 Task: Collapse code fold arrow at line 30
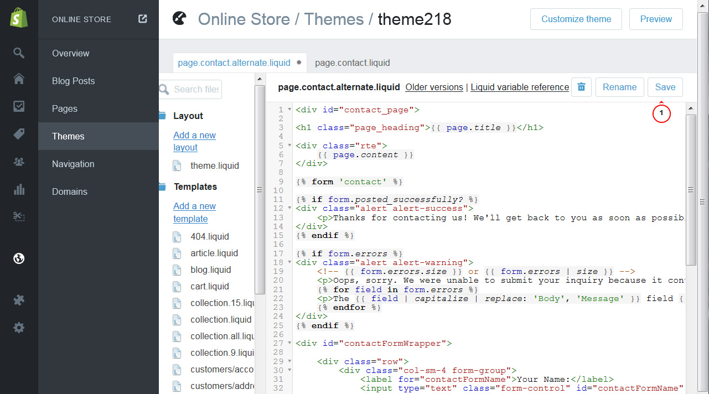(x=289, y=370)
